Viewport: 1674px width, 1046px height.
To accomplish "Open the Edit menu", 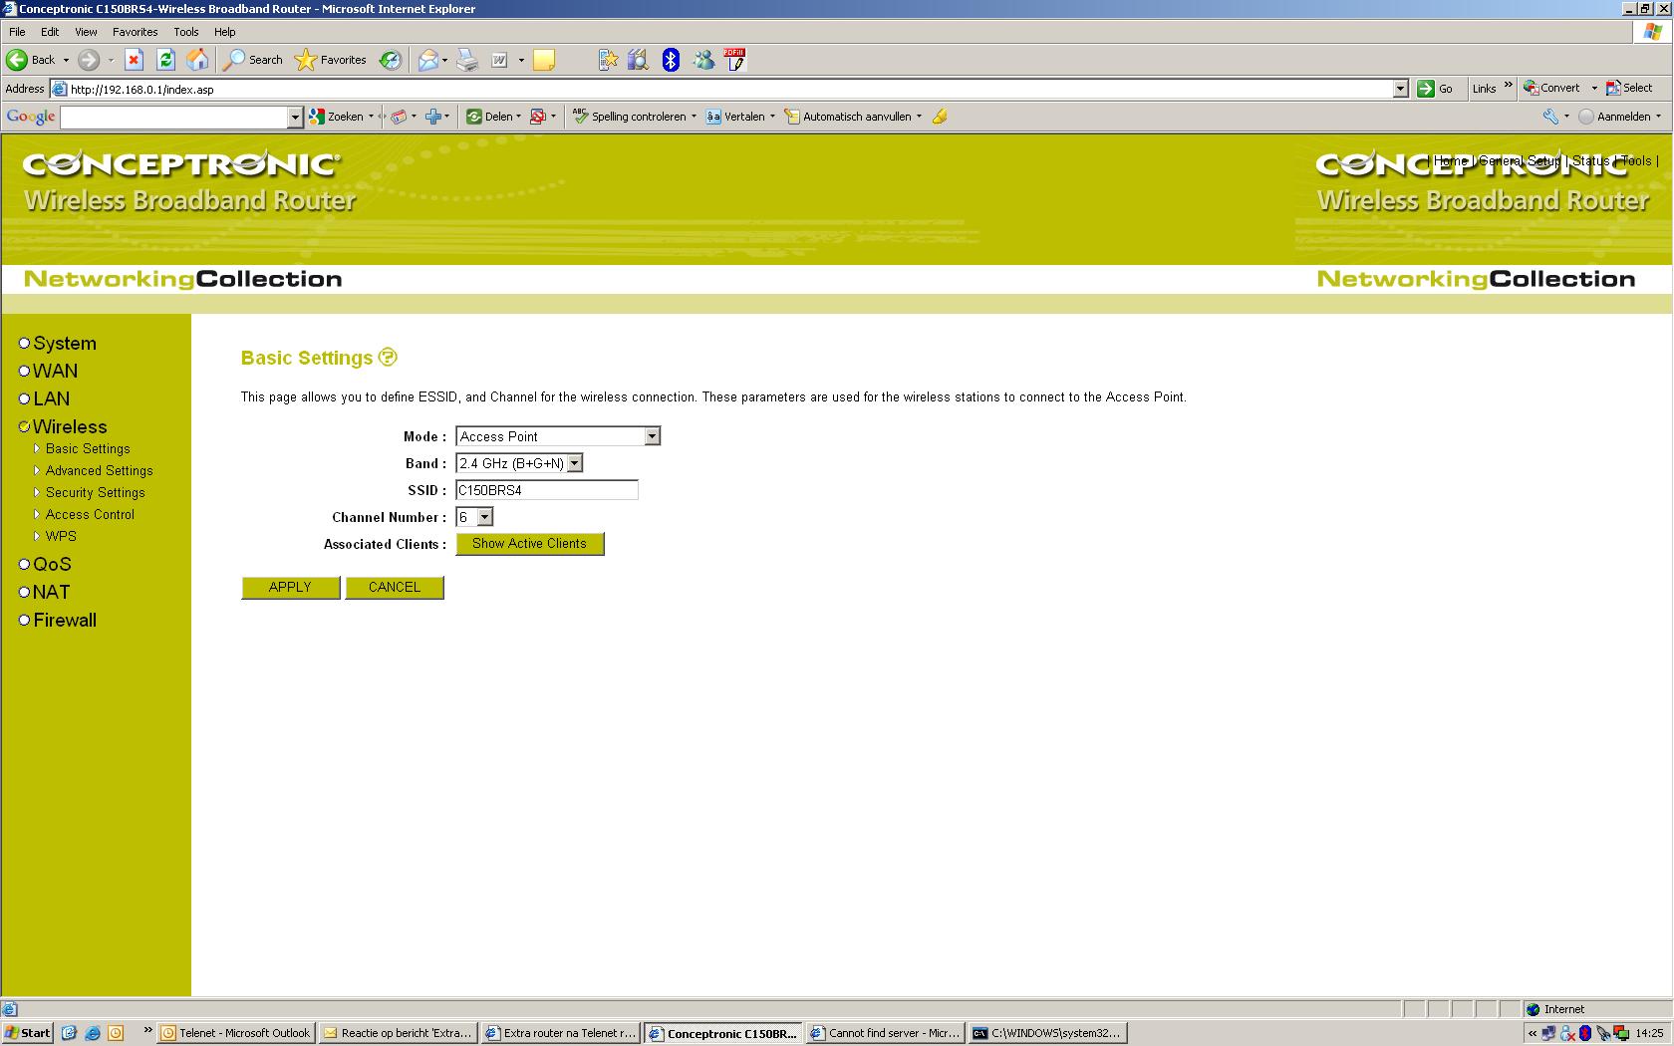I will pyautogui.click(x=50, y=32).
